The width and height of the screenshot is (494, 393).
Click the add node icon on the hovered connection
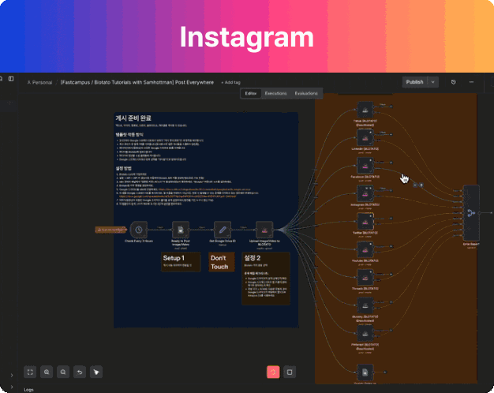tap(415, 185)
